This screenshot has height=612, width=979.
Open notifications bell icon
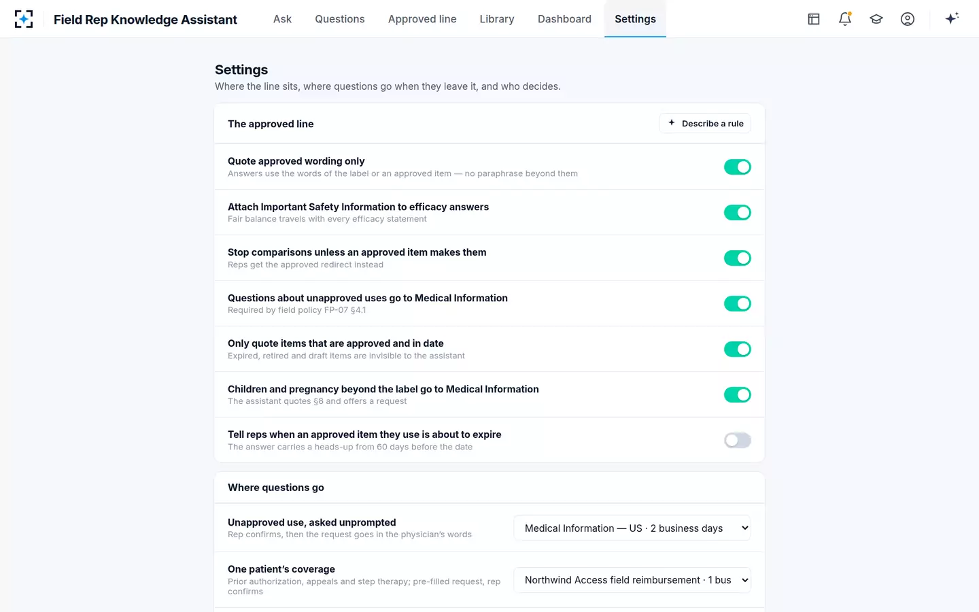[x=845, y=19]
